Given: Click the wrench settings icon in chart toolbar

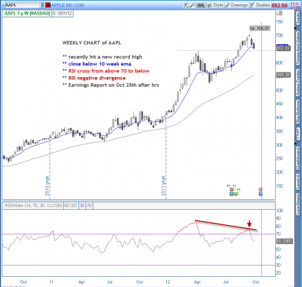Looking at the screenshot, I should coord(192,5).
